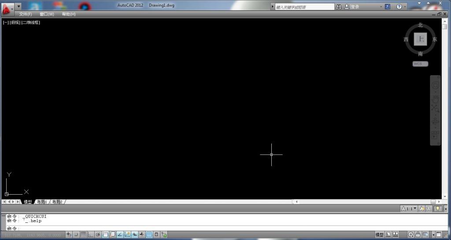Viewport: 451px width, 240px height.
Task: Switch to the 模型 layout tab
Action: (x=28, y=202)
